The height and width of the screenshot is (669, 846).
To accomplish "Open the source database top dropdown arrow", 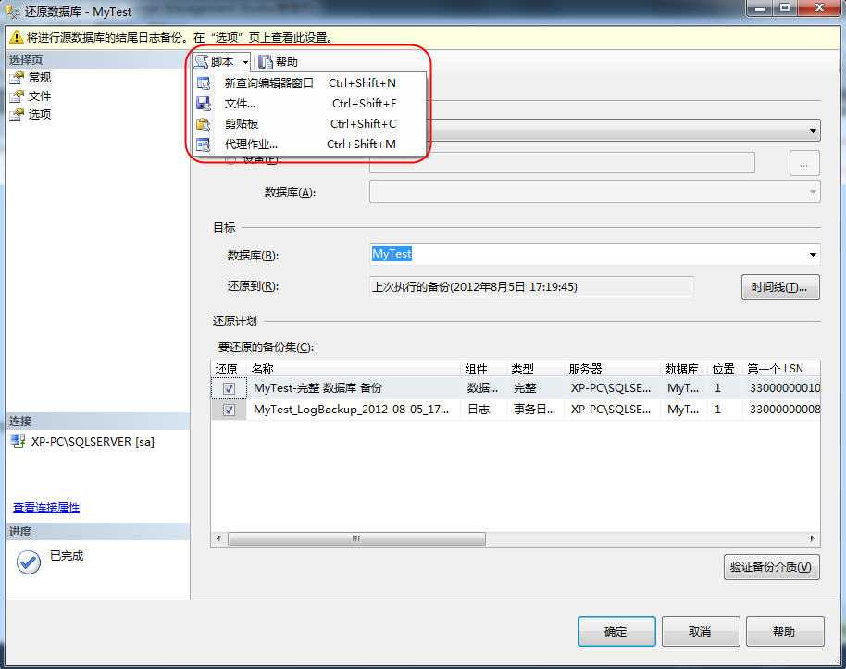I will click(813, 131).
